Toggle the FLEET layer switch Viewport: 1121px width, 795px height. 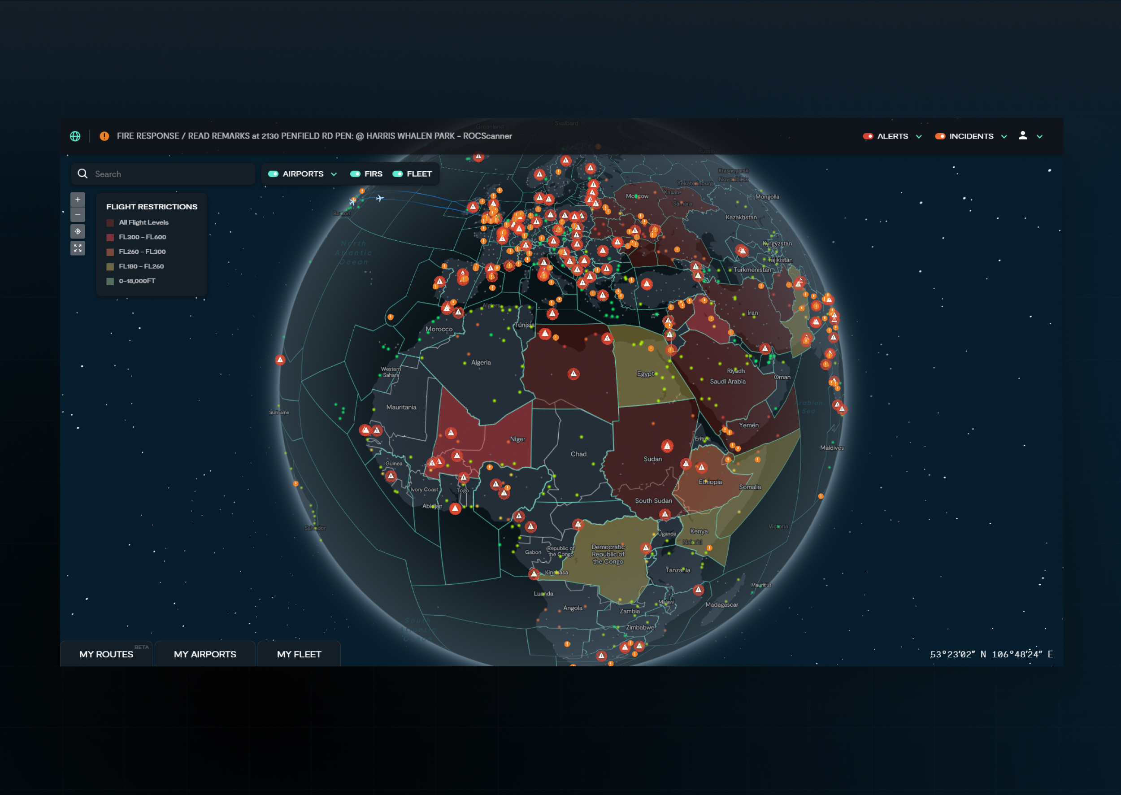click(397, 174)
